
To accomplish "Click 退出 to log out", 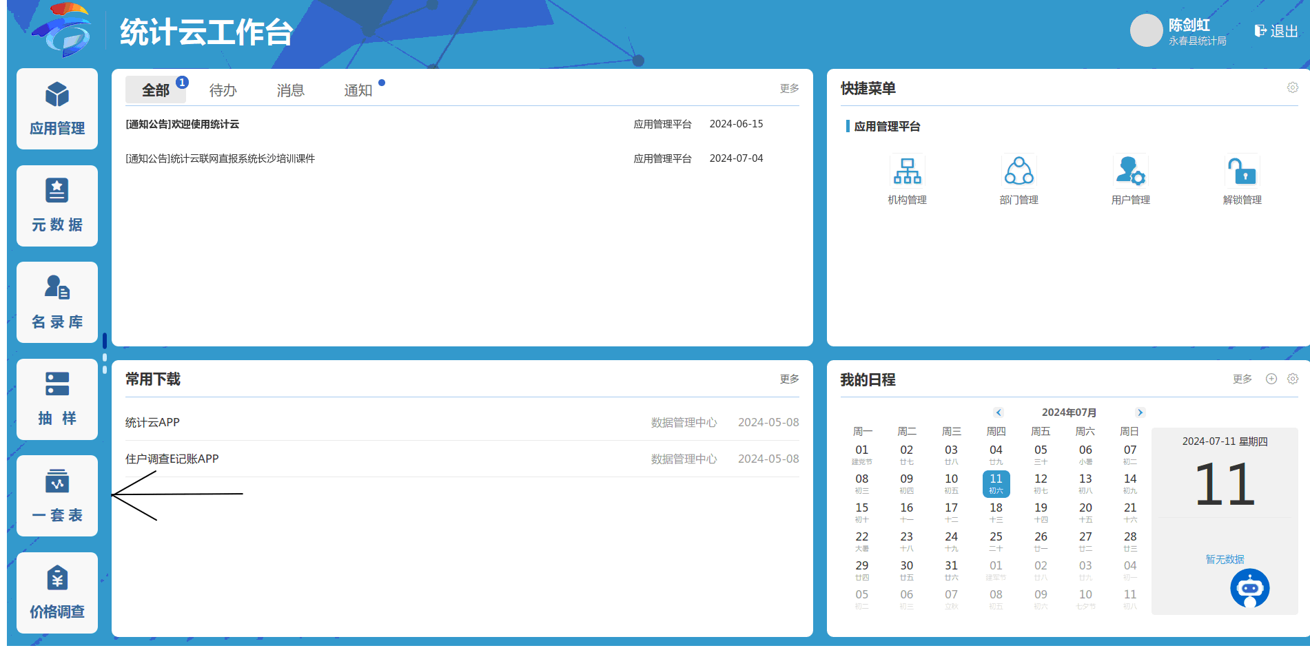I will (1276, 31).
